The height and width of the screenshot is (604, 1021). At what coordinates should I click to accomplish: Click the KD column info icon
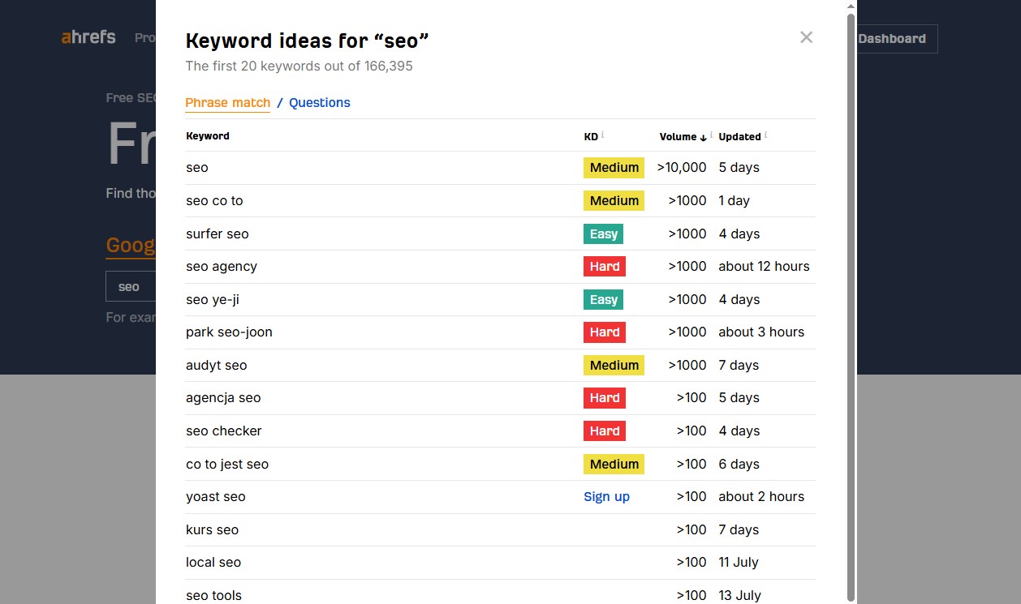(603, 135)
